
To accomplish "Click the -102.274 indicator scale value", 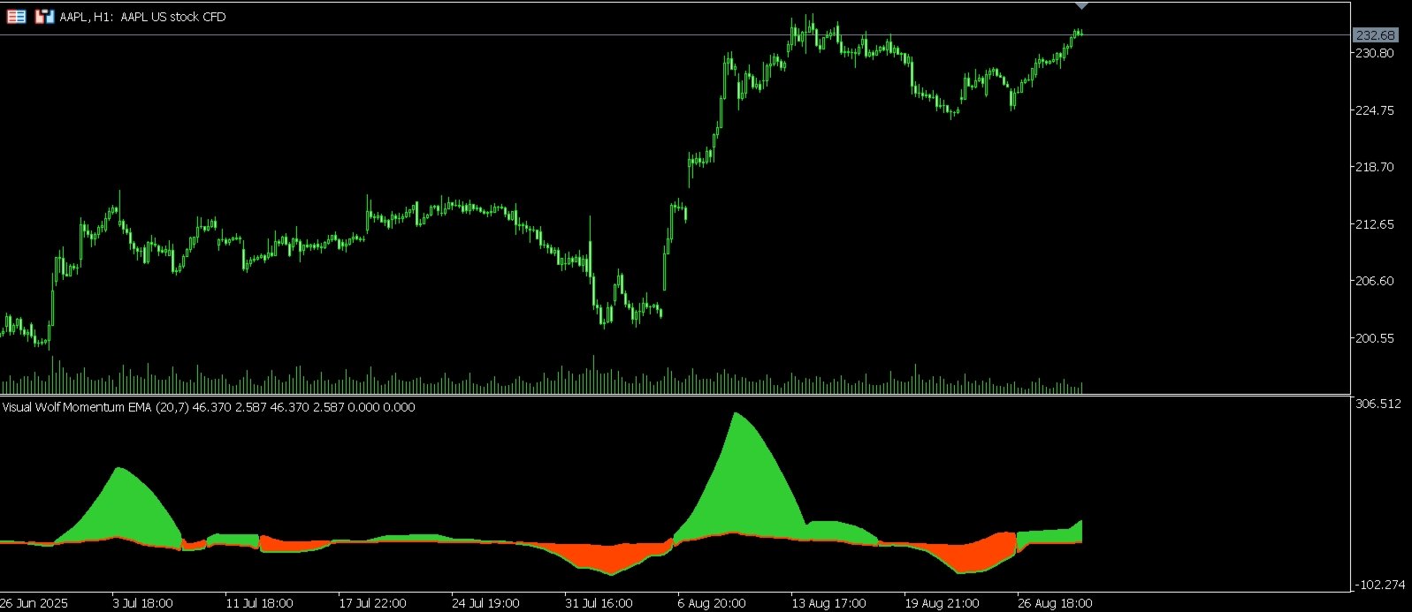I will 1379,585.
